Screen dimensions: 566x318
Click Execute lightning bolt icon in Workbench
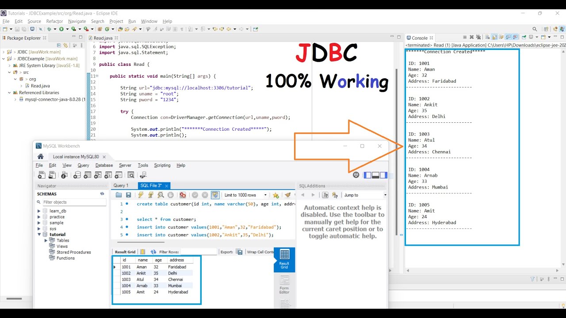pos(141,195)
